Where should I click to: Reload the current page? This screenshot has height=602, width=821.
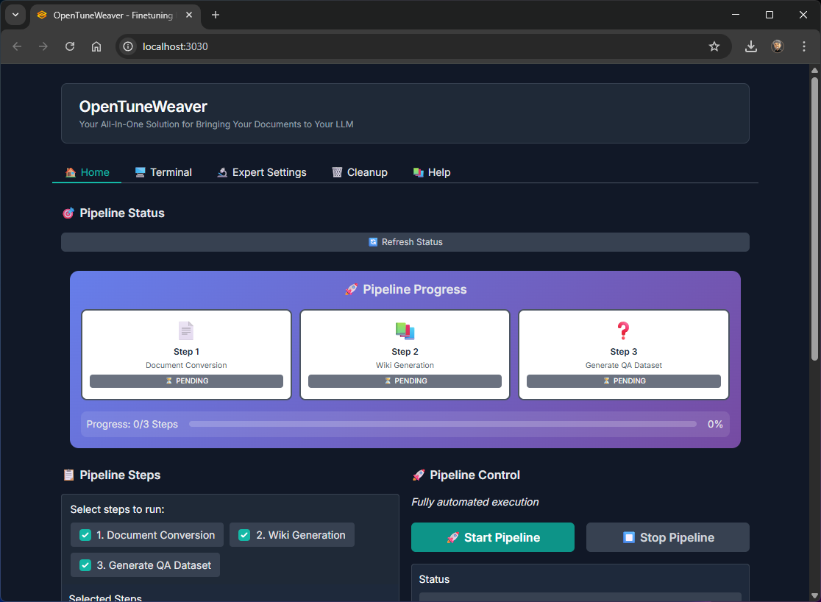pyautogui.click(x=70, y=46)
